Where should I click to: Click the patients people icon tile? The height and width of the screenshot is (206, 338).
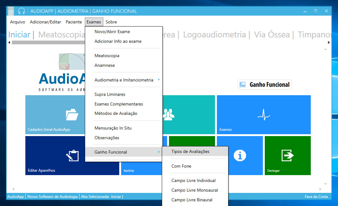[189, 115]
